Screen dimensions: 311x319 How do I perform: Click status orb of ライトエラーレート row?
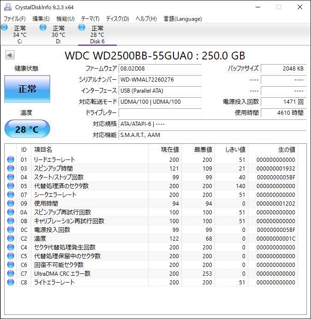[11, 282]
